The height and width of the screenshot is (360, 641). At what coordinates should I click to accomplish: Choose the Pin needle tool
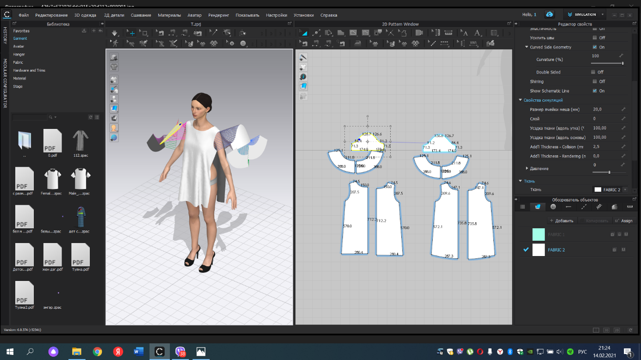point(214,33)
